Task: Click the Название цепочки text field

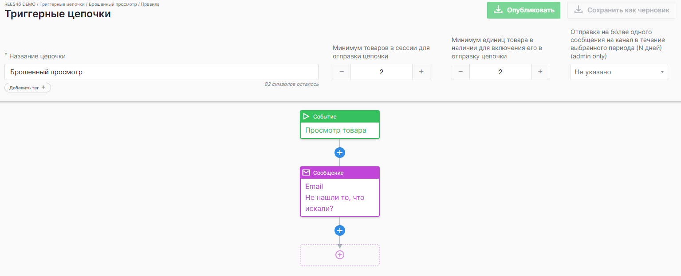Action: 161,72
